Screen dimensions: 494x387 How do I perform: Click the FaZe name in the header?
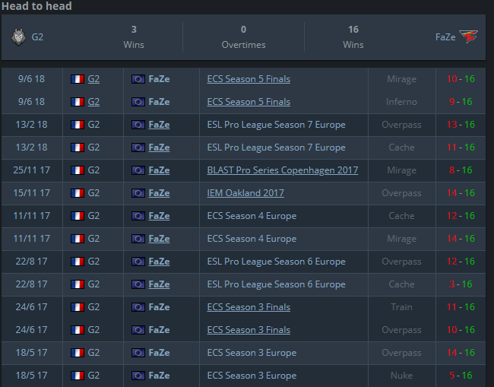point(445,37)
